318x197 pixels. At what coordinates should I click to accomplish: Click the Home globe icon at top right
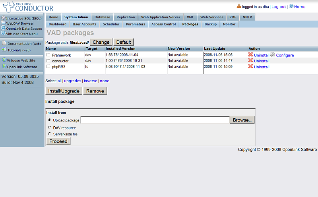pyautogui.click(x=291, y=6)
